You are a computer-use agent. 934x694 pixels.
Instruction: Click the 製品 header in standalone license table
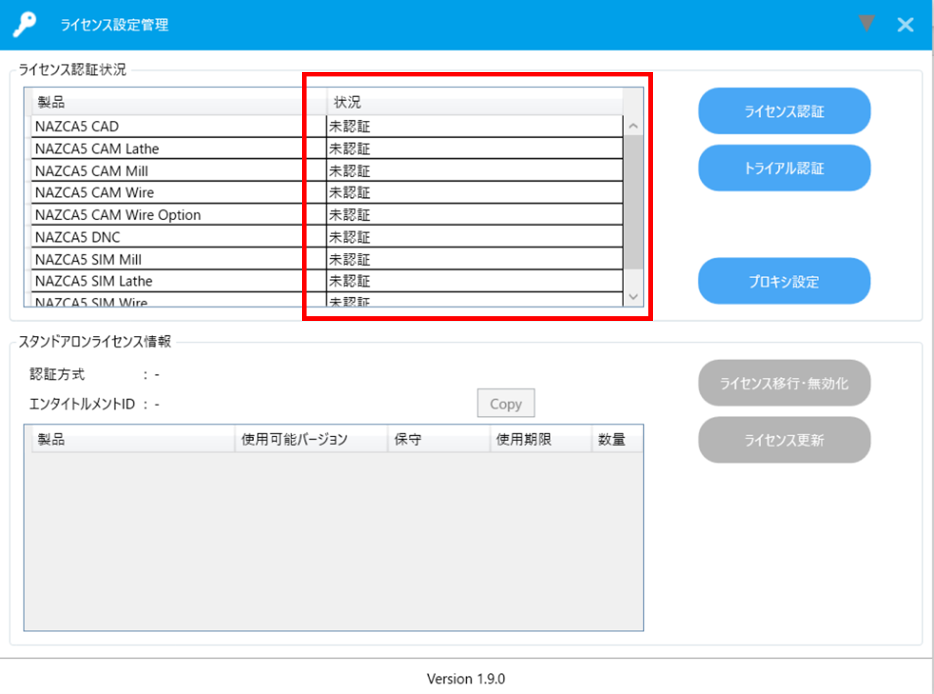133,439
